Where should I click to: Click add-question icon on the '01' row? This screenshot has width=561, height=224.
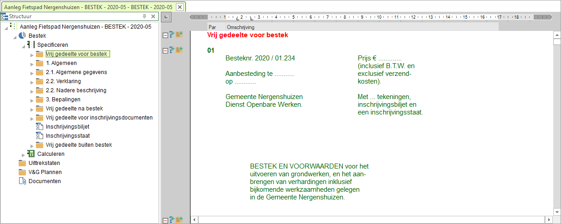coord(172,50)
